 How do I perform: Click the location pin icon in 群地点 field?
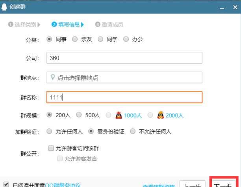(53, 77)
